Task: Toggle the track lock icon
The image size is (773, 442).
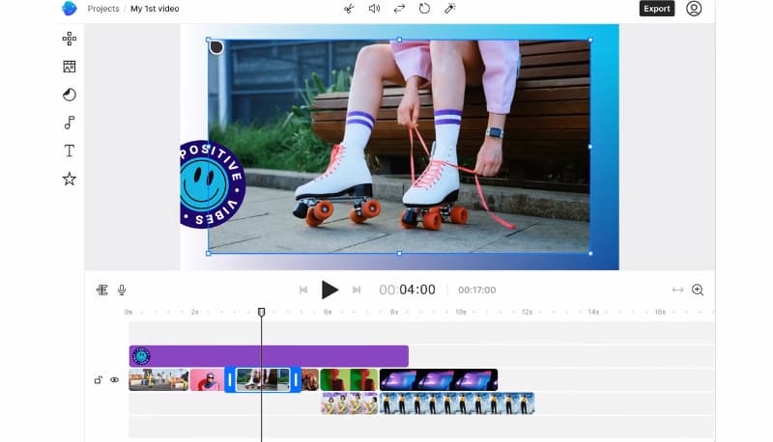Action: pyautogui.click(x=99, y=380)
